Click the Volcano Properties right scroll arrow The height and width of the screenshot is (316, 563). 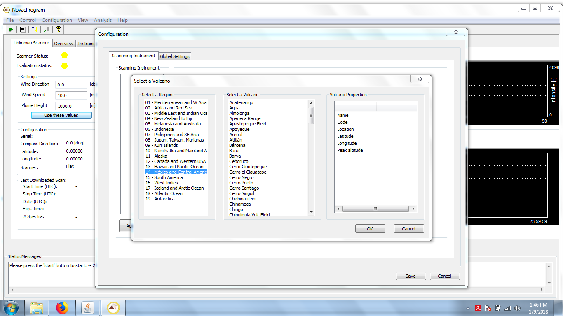pos(414,209)
